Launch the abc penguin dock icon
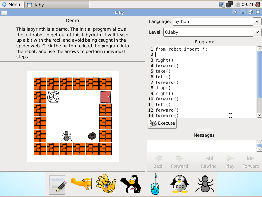The image size is (262, 197). (179, 184)
